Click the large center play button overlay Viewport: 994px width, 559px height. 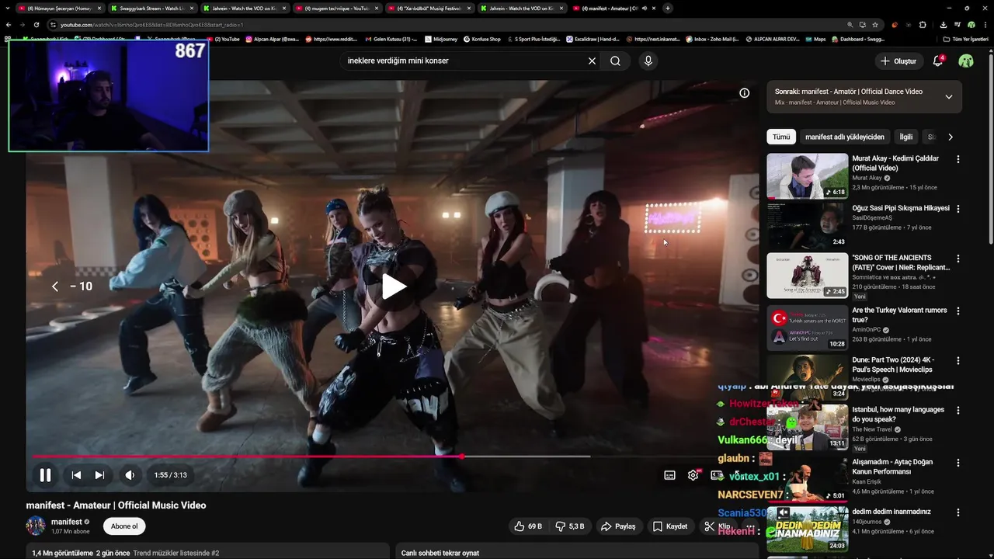(394, 286)
